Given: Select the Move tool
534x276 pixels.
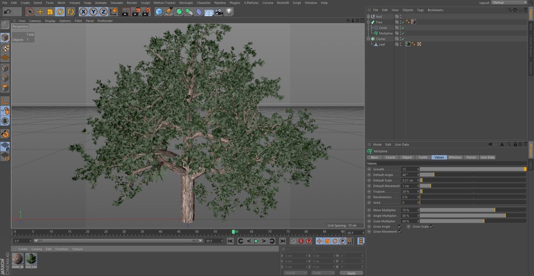Looking at the screenshot, I should [40, 12].
